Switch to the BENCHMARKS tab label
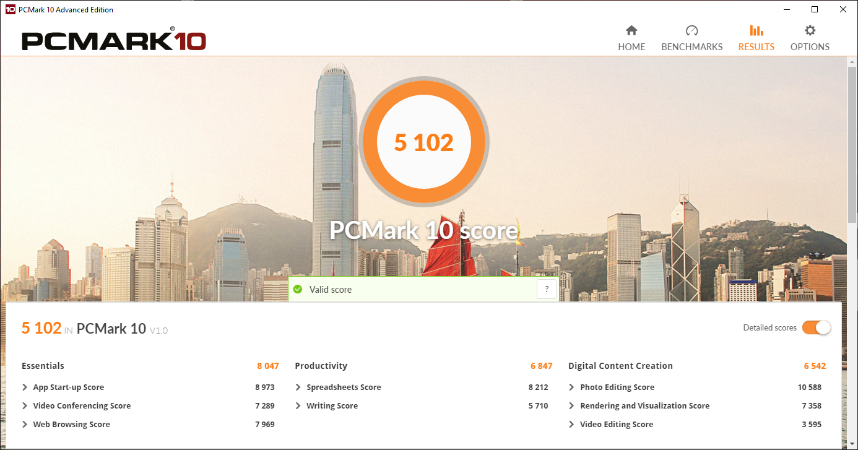The height and width of the screenshot is (450, 858). [692, 47]
